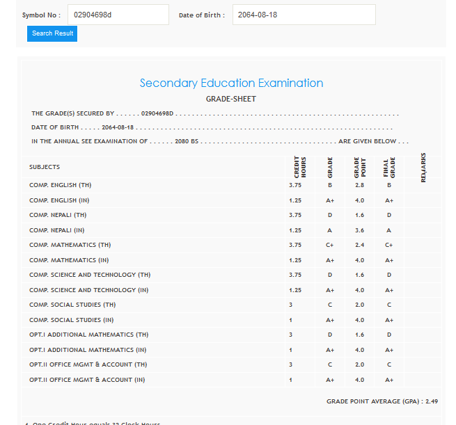Click the FINAL GRADE column header

[x=389, y=167]
